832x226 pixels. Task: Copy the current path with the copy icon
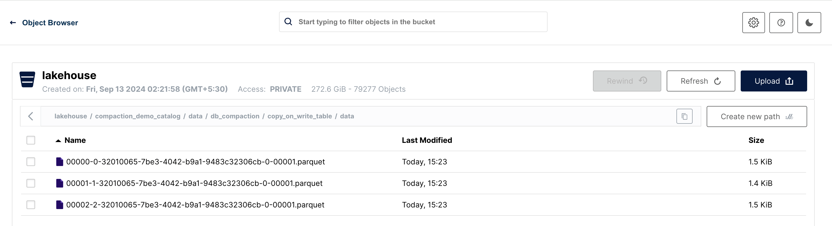tap(685, 116)
